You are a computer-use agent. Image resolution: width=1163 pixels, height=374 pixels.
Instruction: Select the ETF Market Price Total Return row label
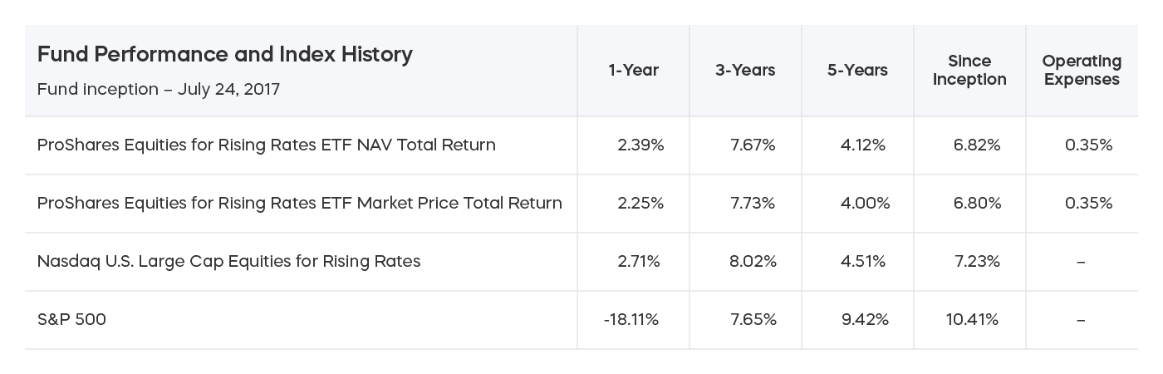click(299, 204)
